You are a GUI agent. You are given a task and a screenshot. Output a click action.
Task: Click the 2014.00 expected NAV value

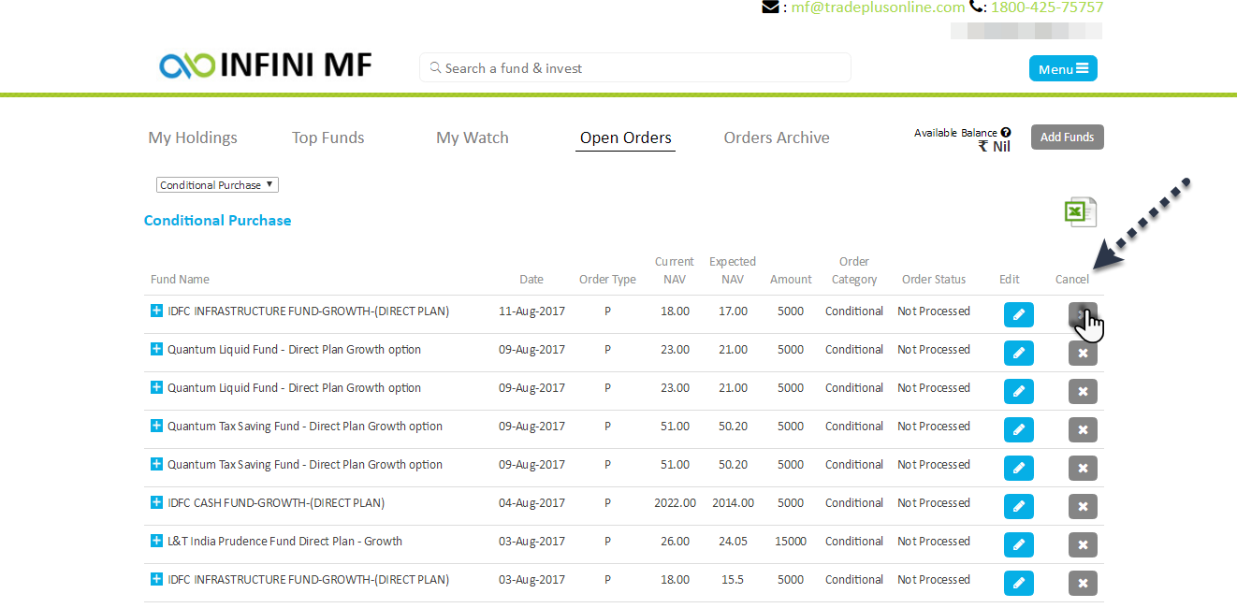pyautogui.click(x=733, y=503)
